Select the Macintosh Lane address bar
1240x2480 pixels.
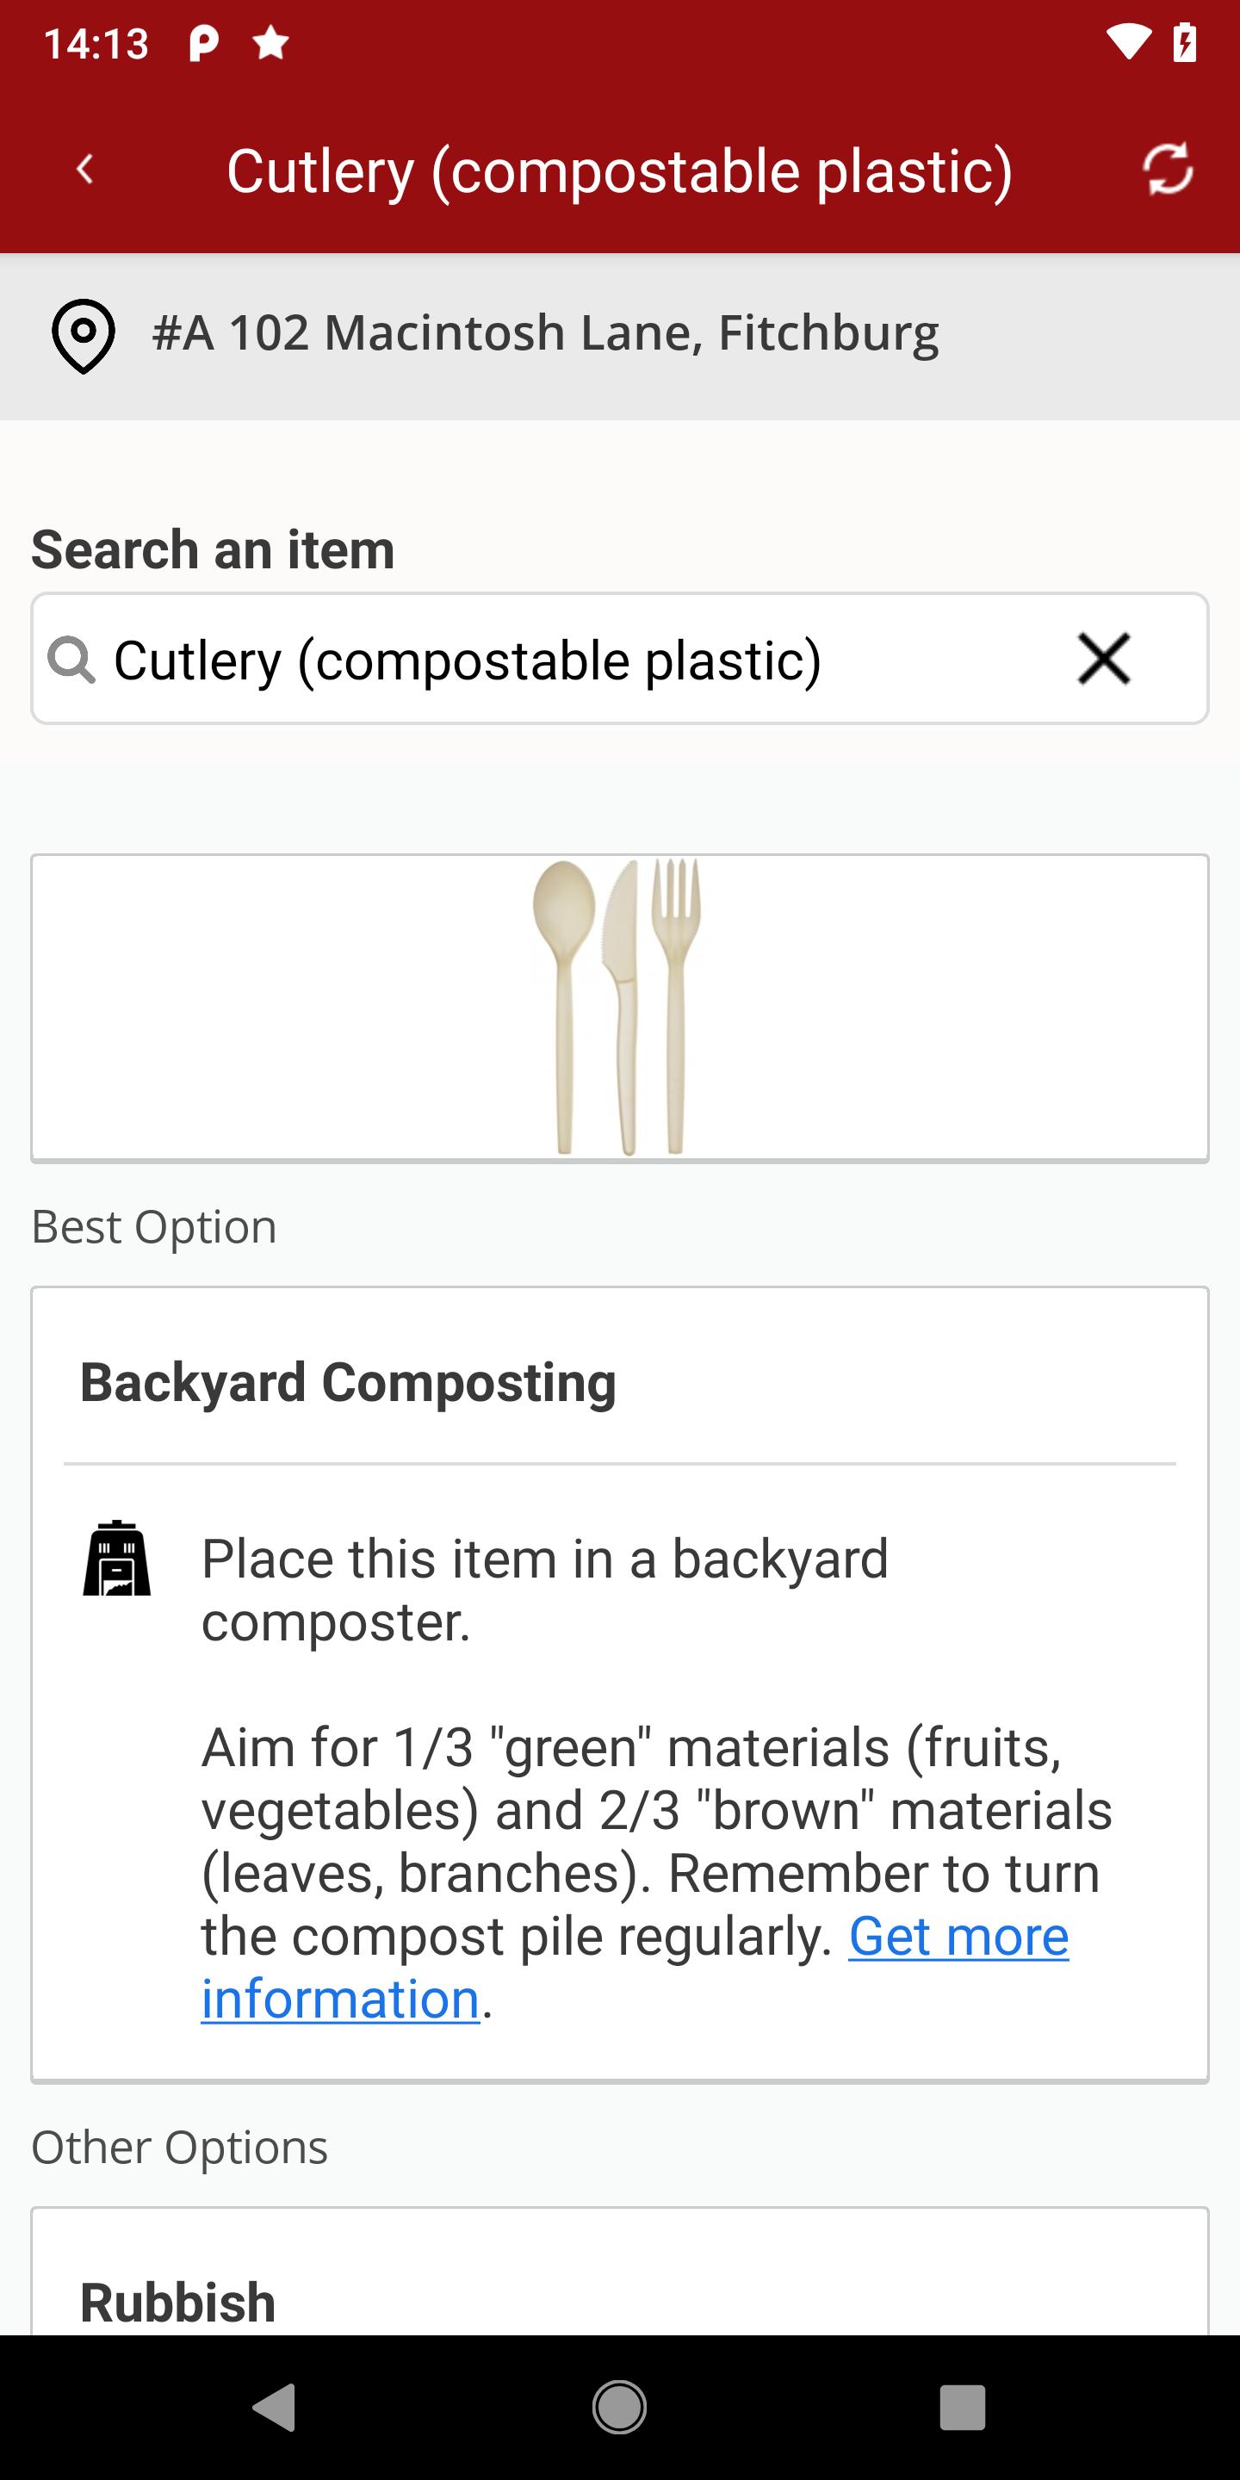point(620,335)
